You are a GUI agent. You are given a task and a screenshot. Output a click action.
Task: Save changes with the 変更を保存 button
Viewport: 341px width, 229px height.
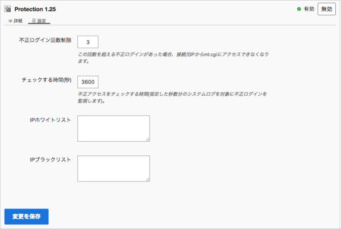26,217
